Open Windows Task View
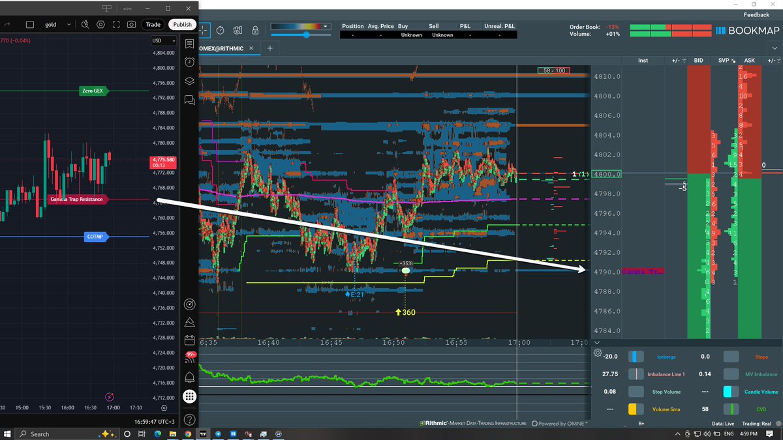Viewport: 783px width, 440px height. click(x=143, y=433)
